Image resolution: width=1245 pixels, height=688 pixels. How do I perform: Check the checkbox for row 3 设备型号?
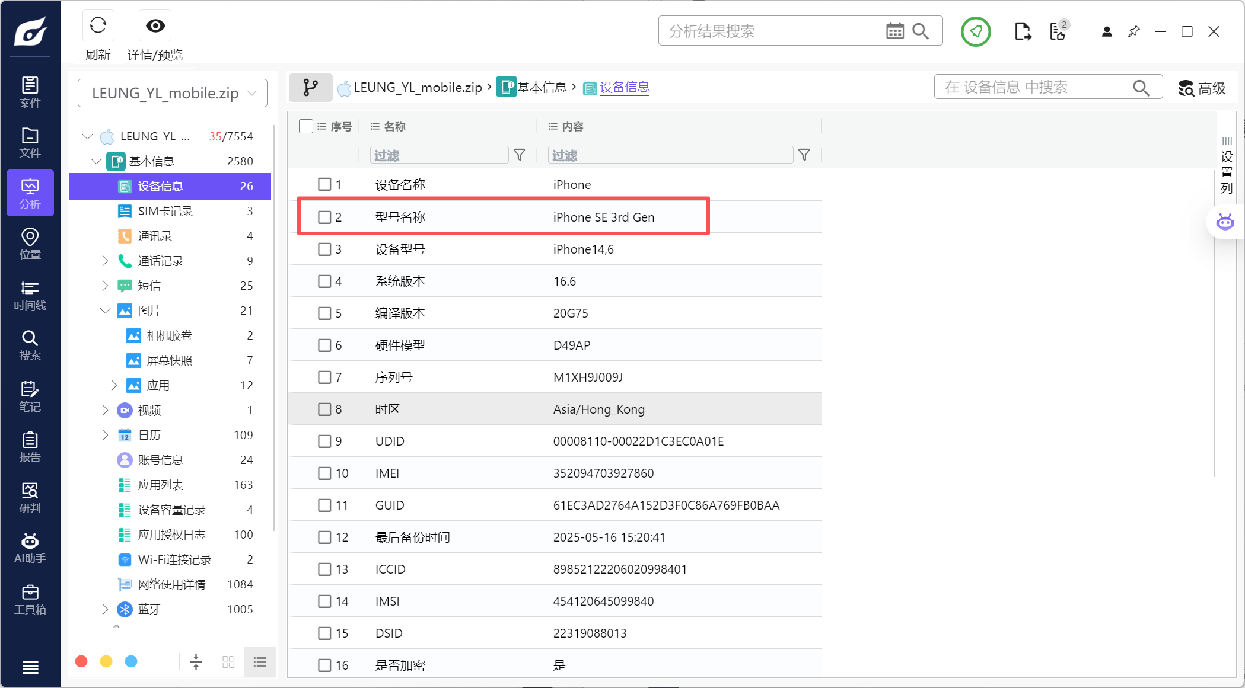click(324, 249)
